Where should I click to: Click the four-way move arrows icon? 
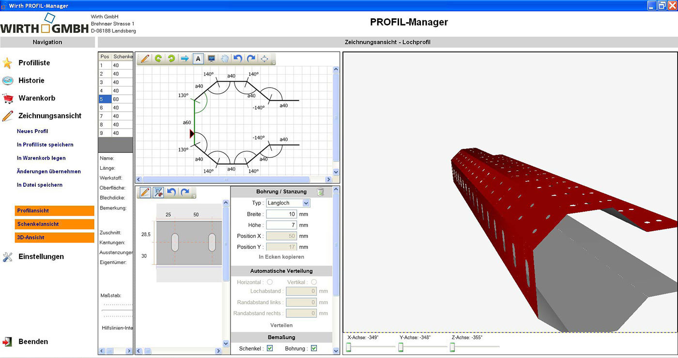tap(264, 59)
